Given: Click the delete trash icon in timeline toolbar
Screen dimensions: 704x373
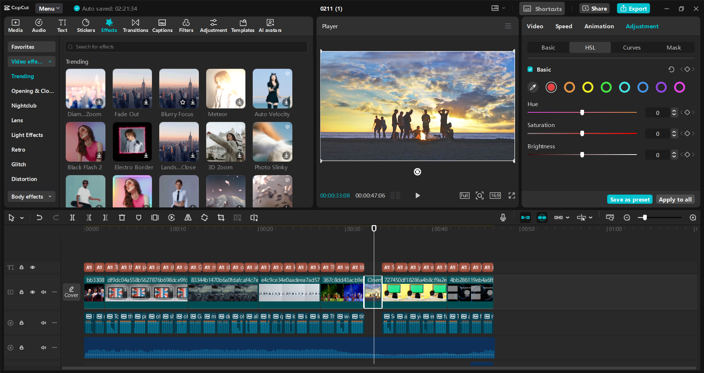Looking at the screenshot, I should [122, 218].
